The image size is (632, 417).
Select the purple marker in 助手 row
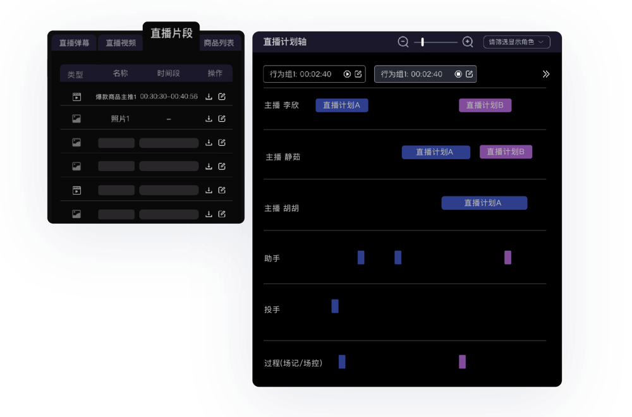point(507,257)
